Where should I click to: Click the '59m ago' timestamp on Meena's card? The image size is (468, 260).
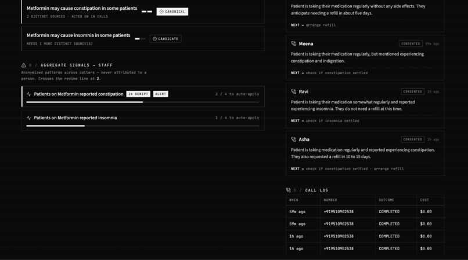[432, 44]
